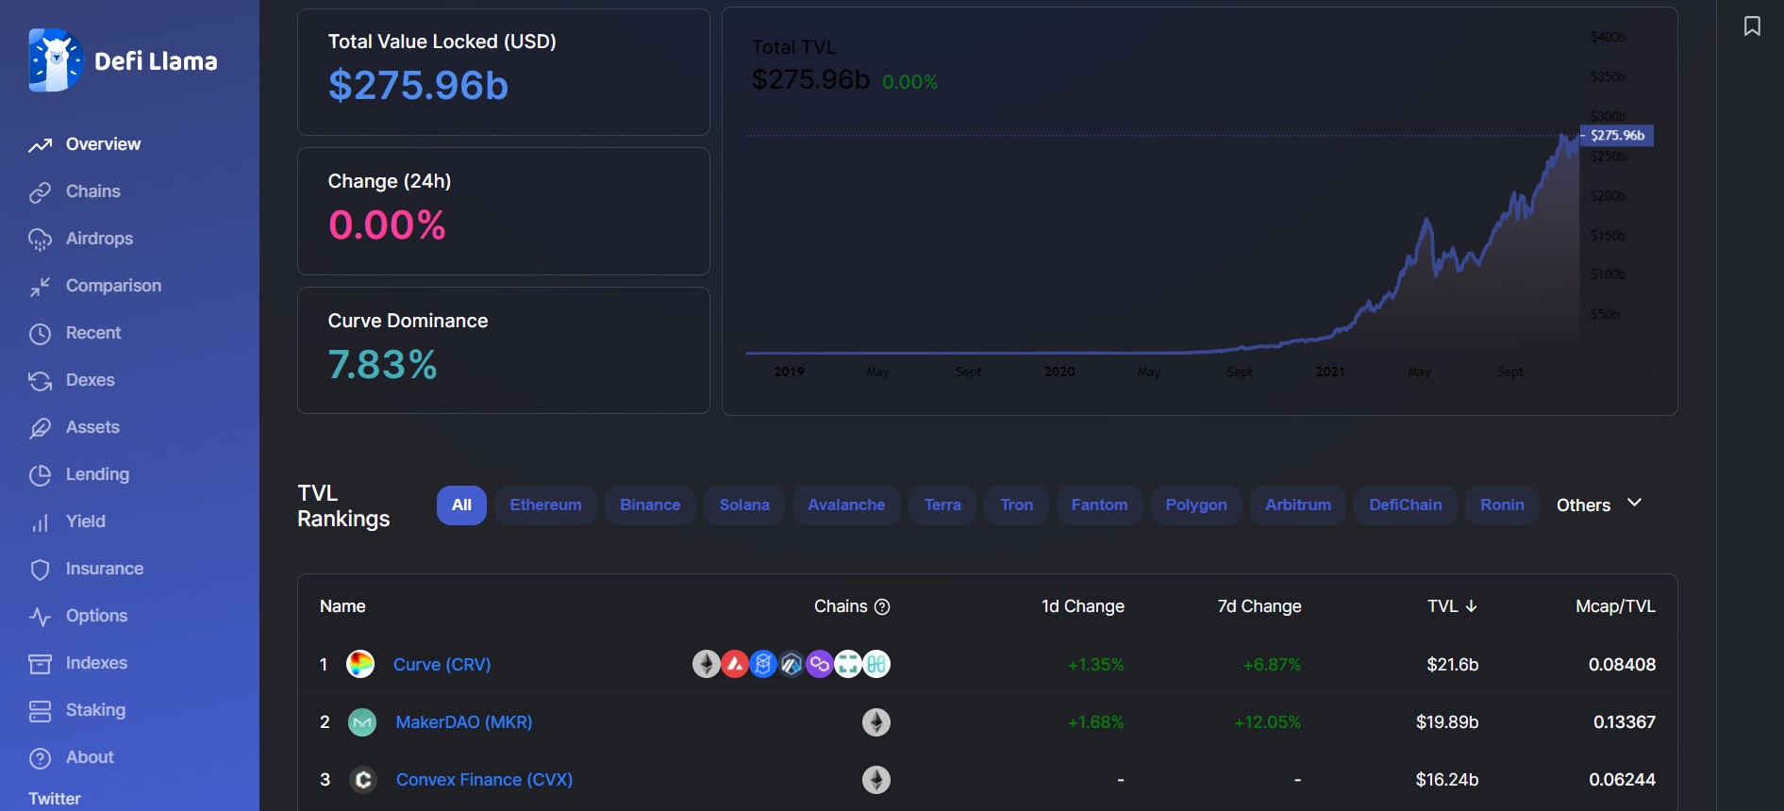Click the 2020 label on chart axis
Viewport: 1784px width, 811px height.
click(1059, 372)
